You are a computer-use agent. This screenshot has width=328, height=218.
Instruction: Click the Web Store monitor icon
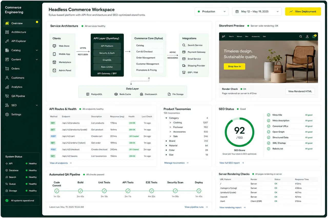click(x=54, y=46)
